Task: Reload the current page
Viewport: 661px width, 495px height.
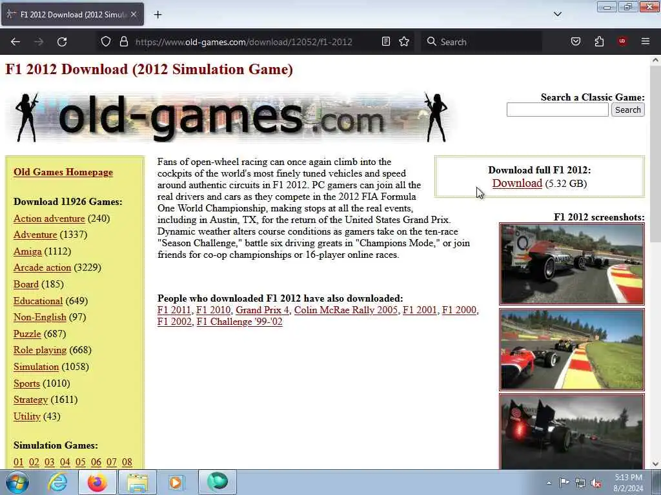Action: coord(62,42)
